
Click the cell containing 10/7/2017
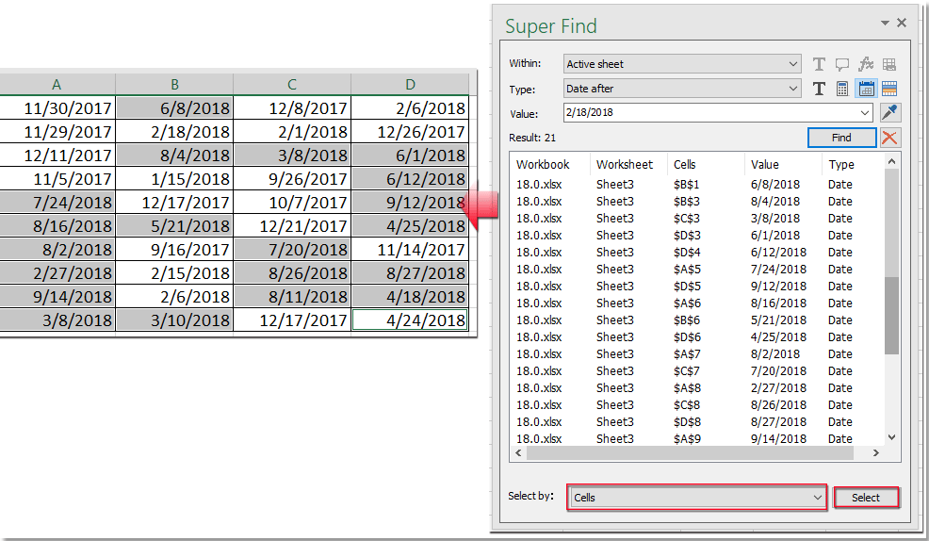click(292, 203)
